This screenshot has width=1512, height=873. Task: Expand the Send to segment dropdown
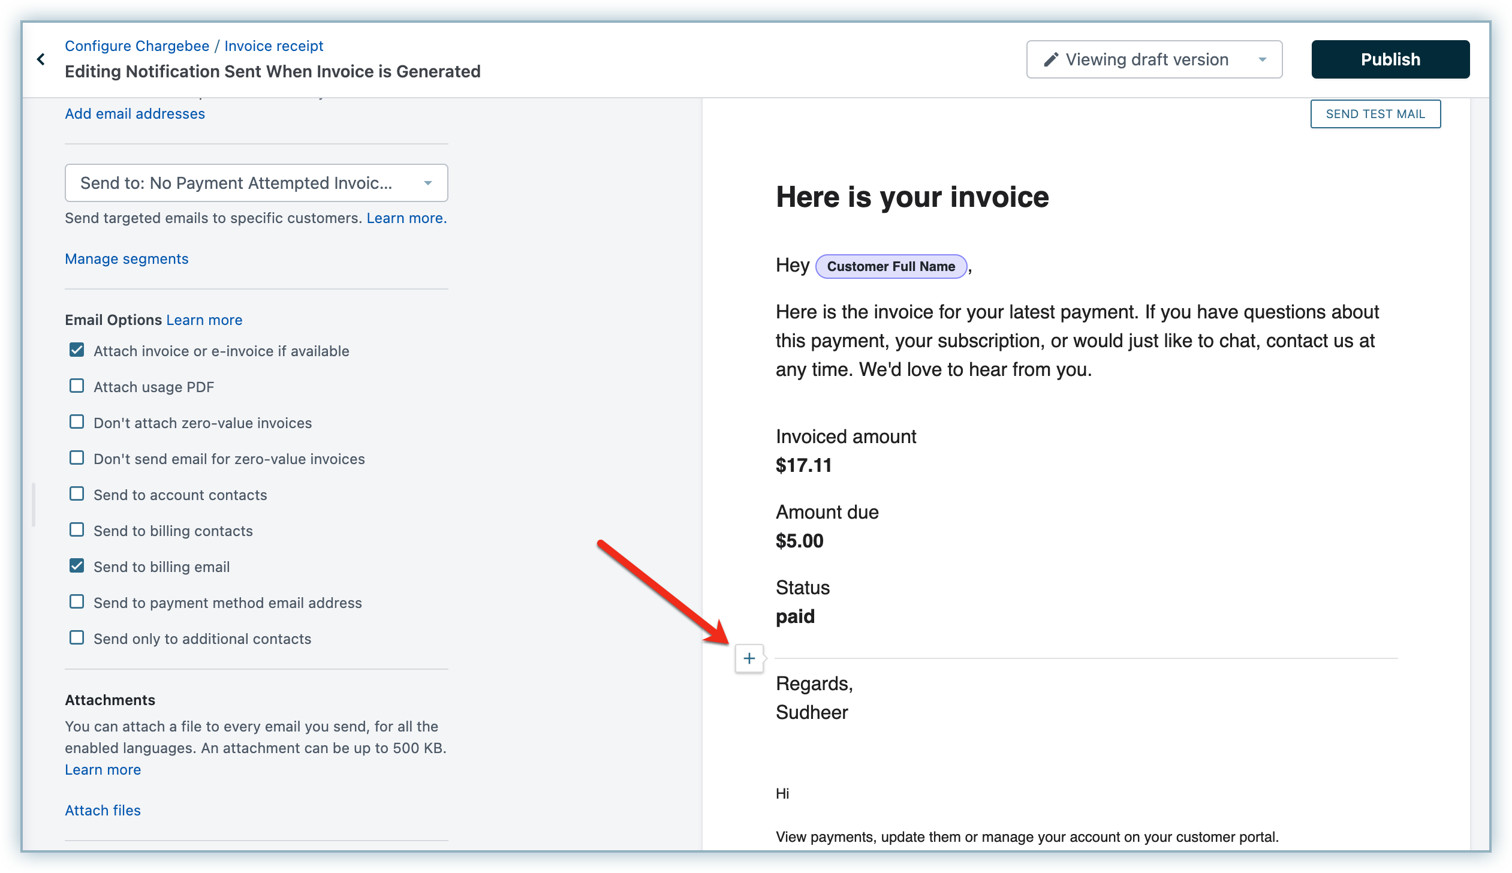point(256,183)
